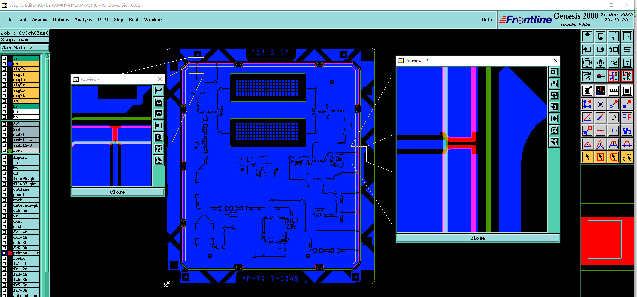637x297 pixels.
Task: Click the 1:2 zoom scale icon
Action: coord(613,63)
